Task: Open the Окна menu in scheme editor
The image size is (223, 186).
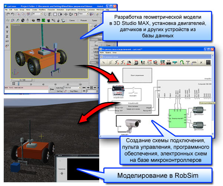Action: [x=114, y=53]
